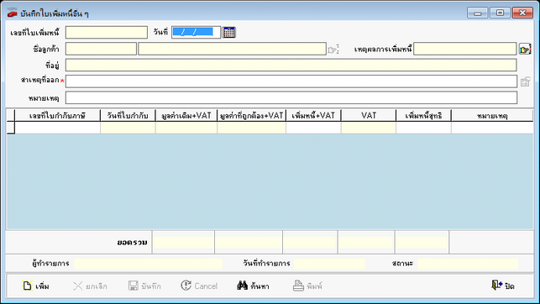Click the row selector at grid's first row
Viewport: 540px width, 304px height.
coord(11,128)
